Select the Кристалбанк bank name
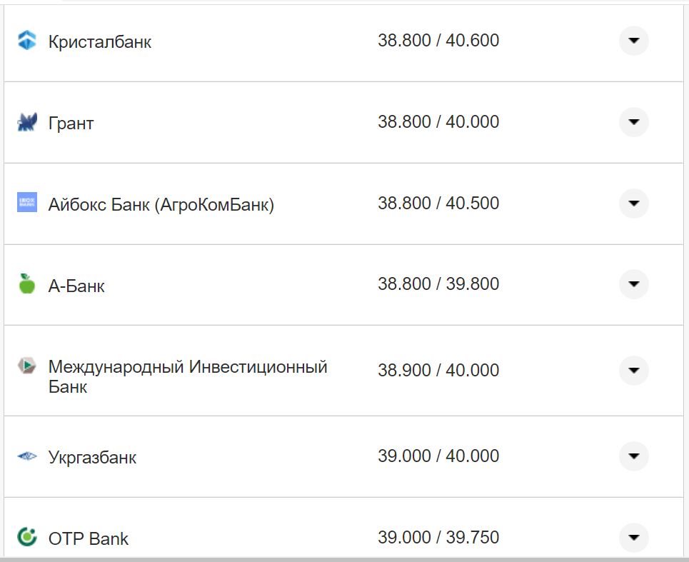 [x=99, y=41]
